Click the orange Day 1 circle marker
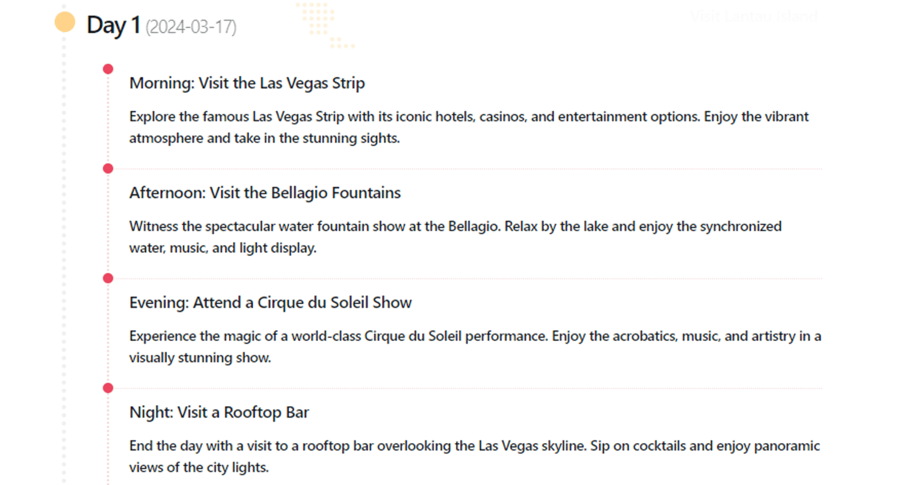912x485 pixels. (x=65, y=23)
